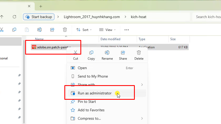Click the Send to My Phone icon
Image resolution: width=221 pixels, height=124 pixels.
(73, 76)
